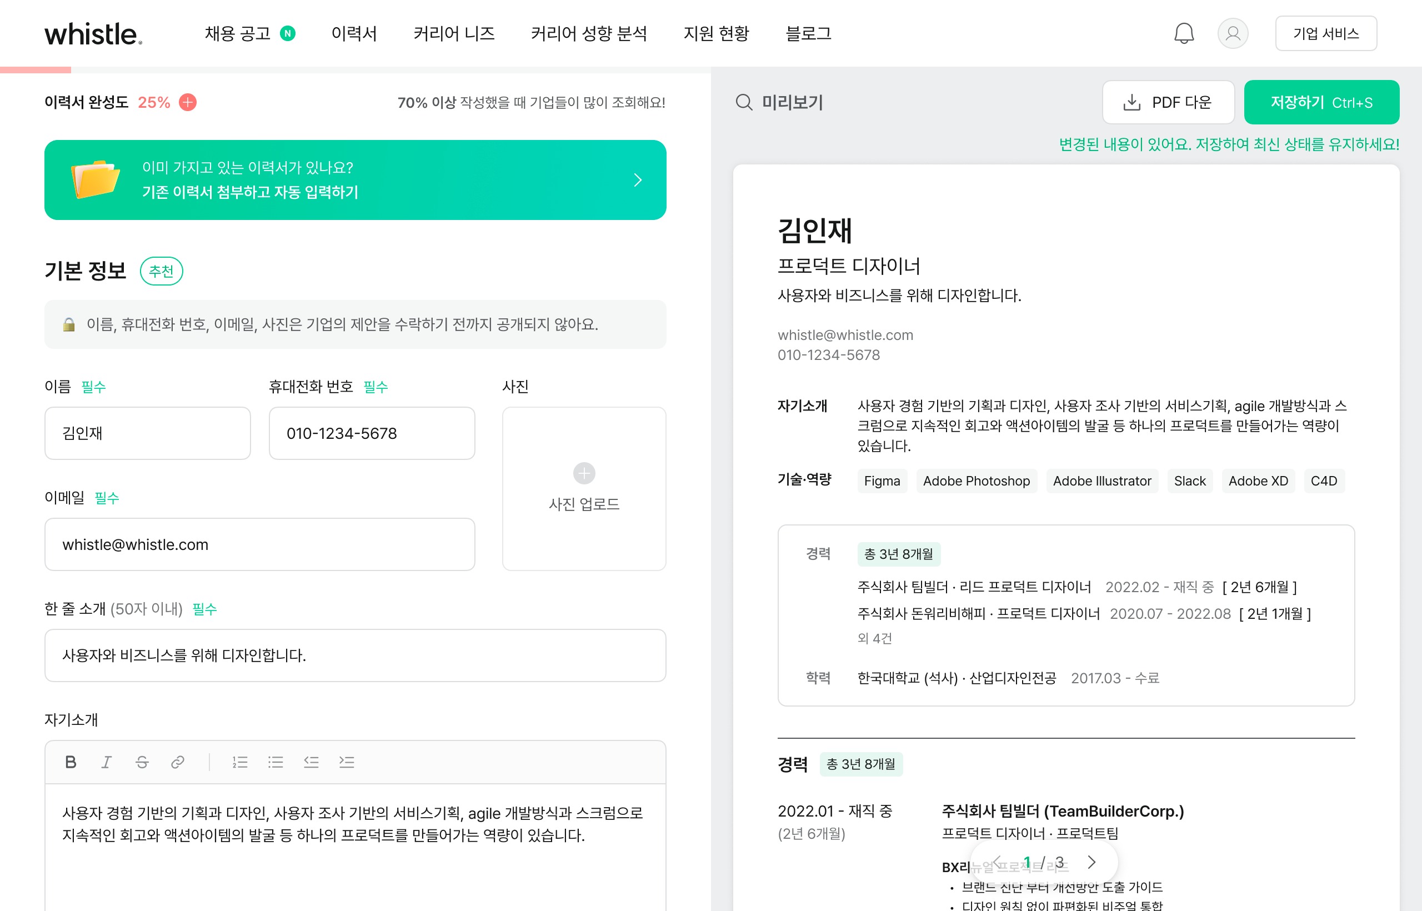1422x911 pixels.
Task: Apply strikethrough formatting in the editor toolbar
Action: pos(142,762)
